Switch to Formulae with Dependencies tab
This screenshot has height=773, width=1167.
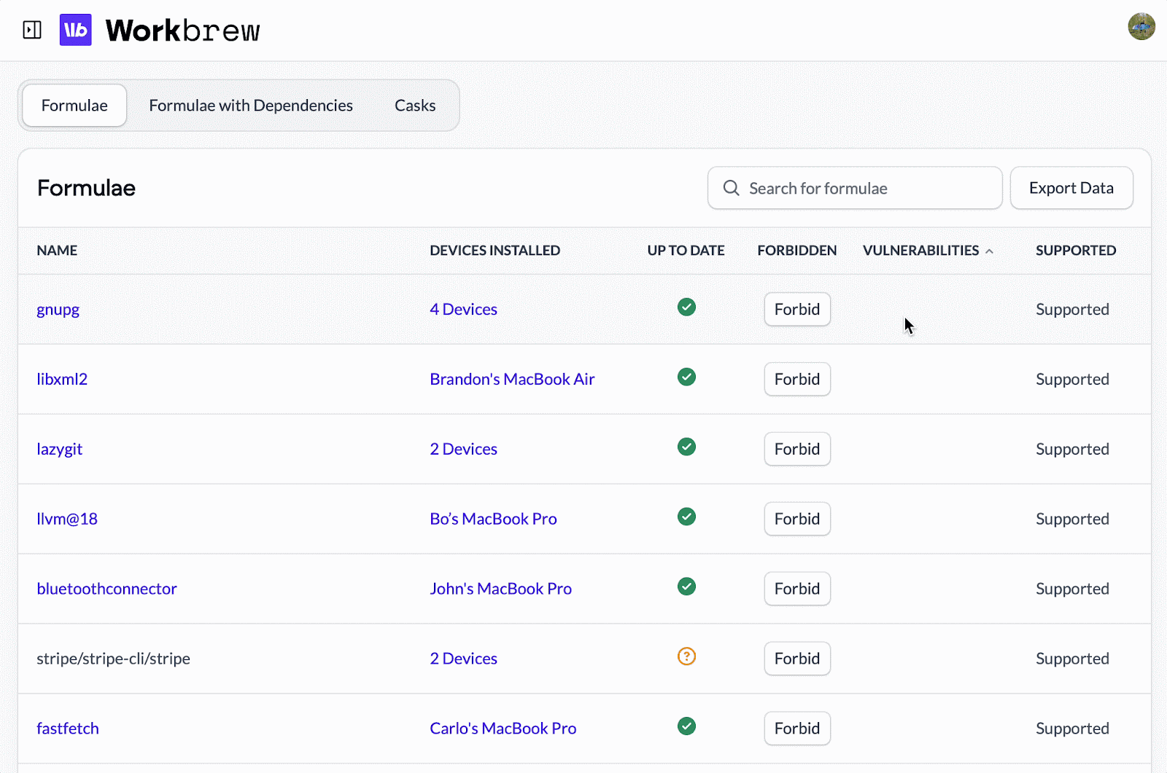[x=251, y=106]
